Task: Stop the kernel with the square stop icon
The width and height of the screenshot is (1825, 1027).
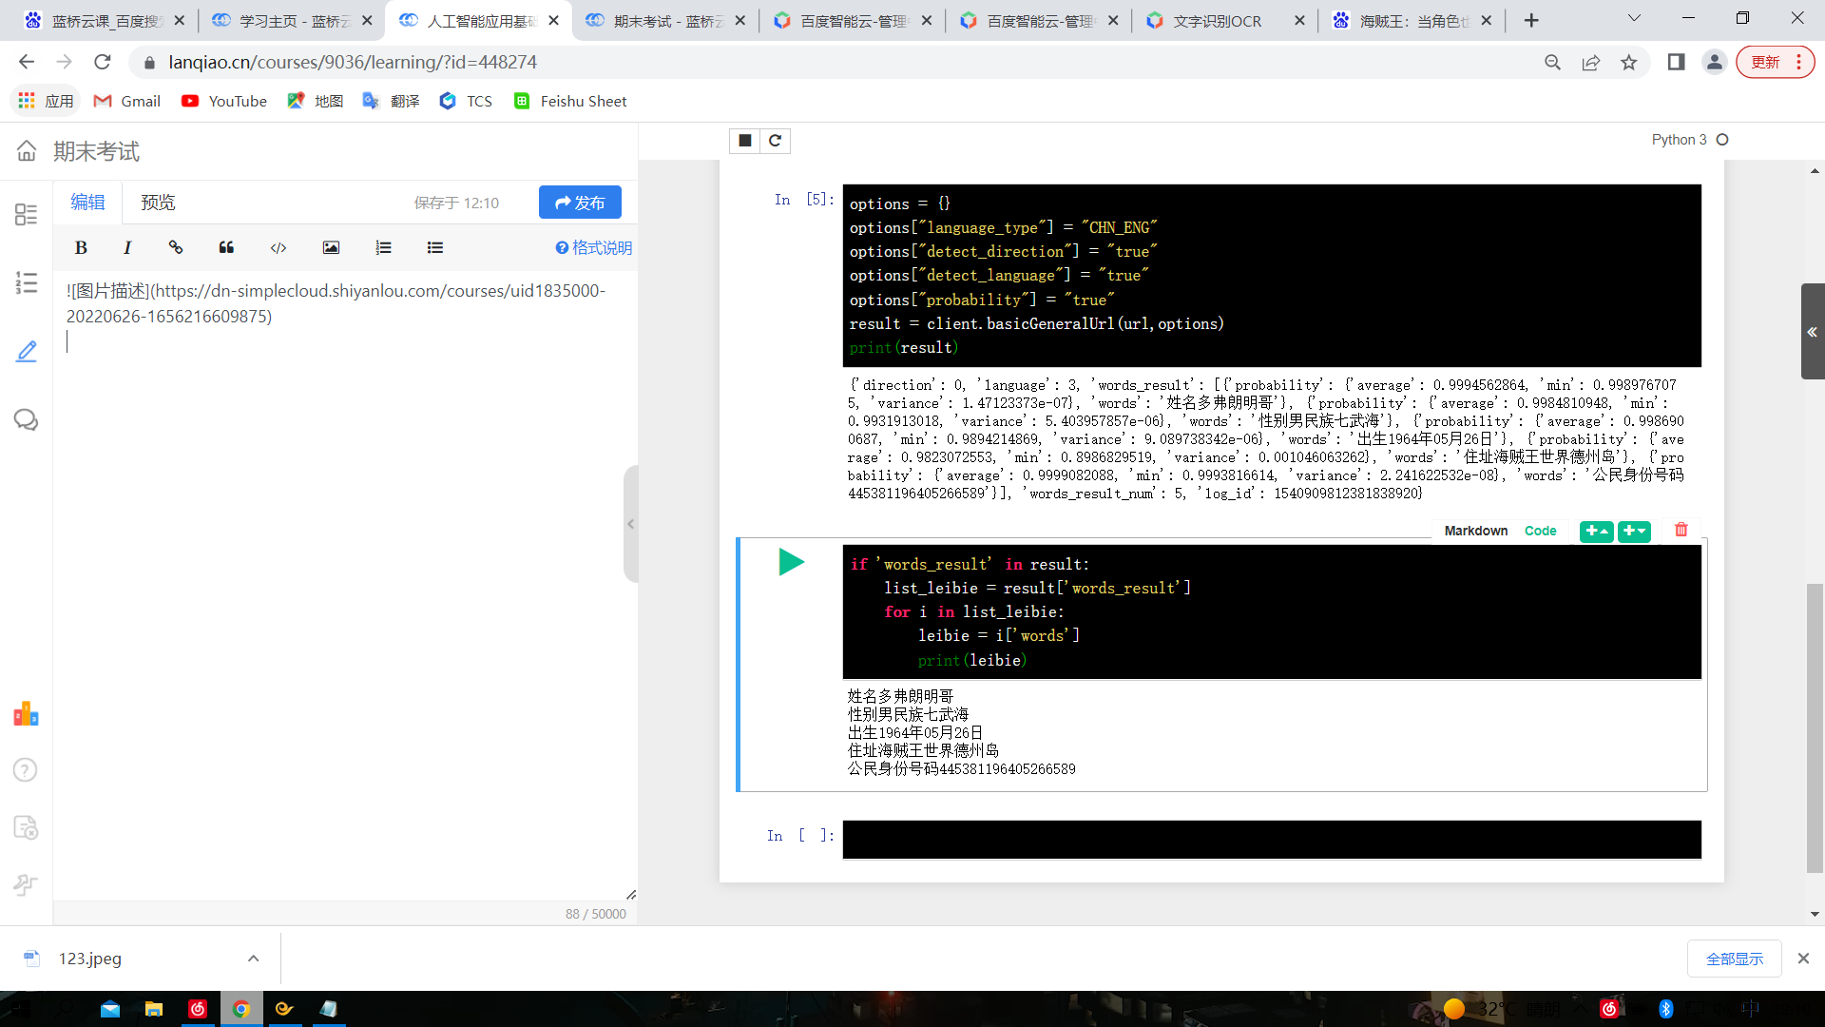Action: 745,141
